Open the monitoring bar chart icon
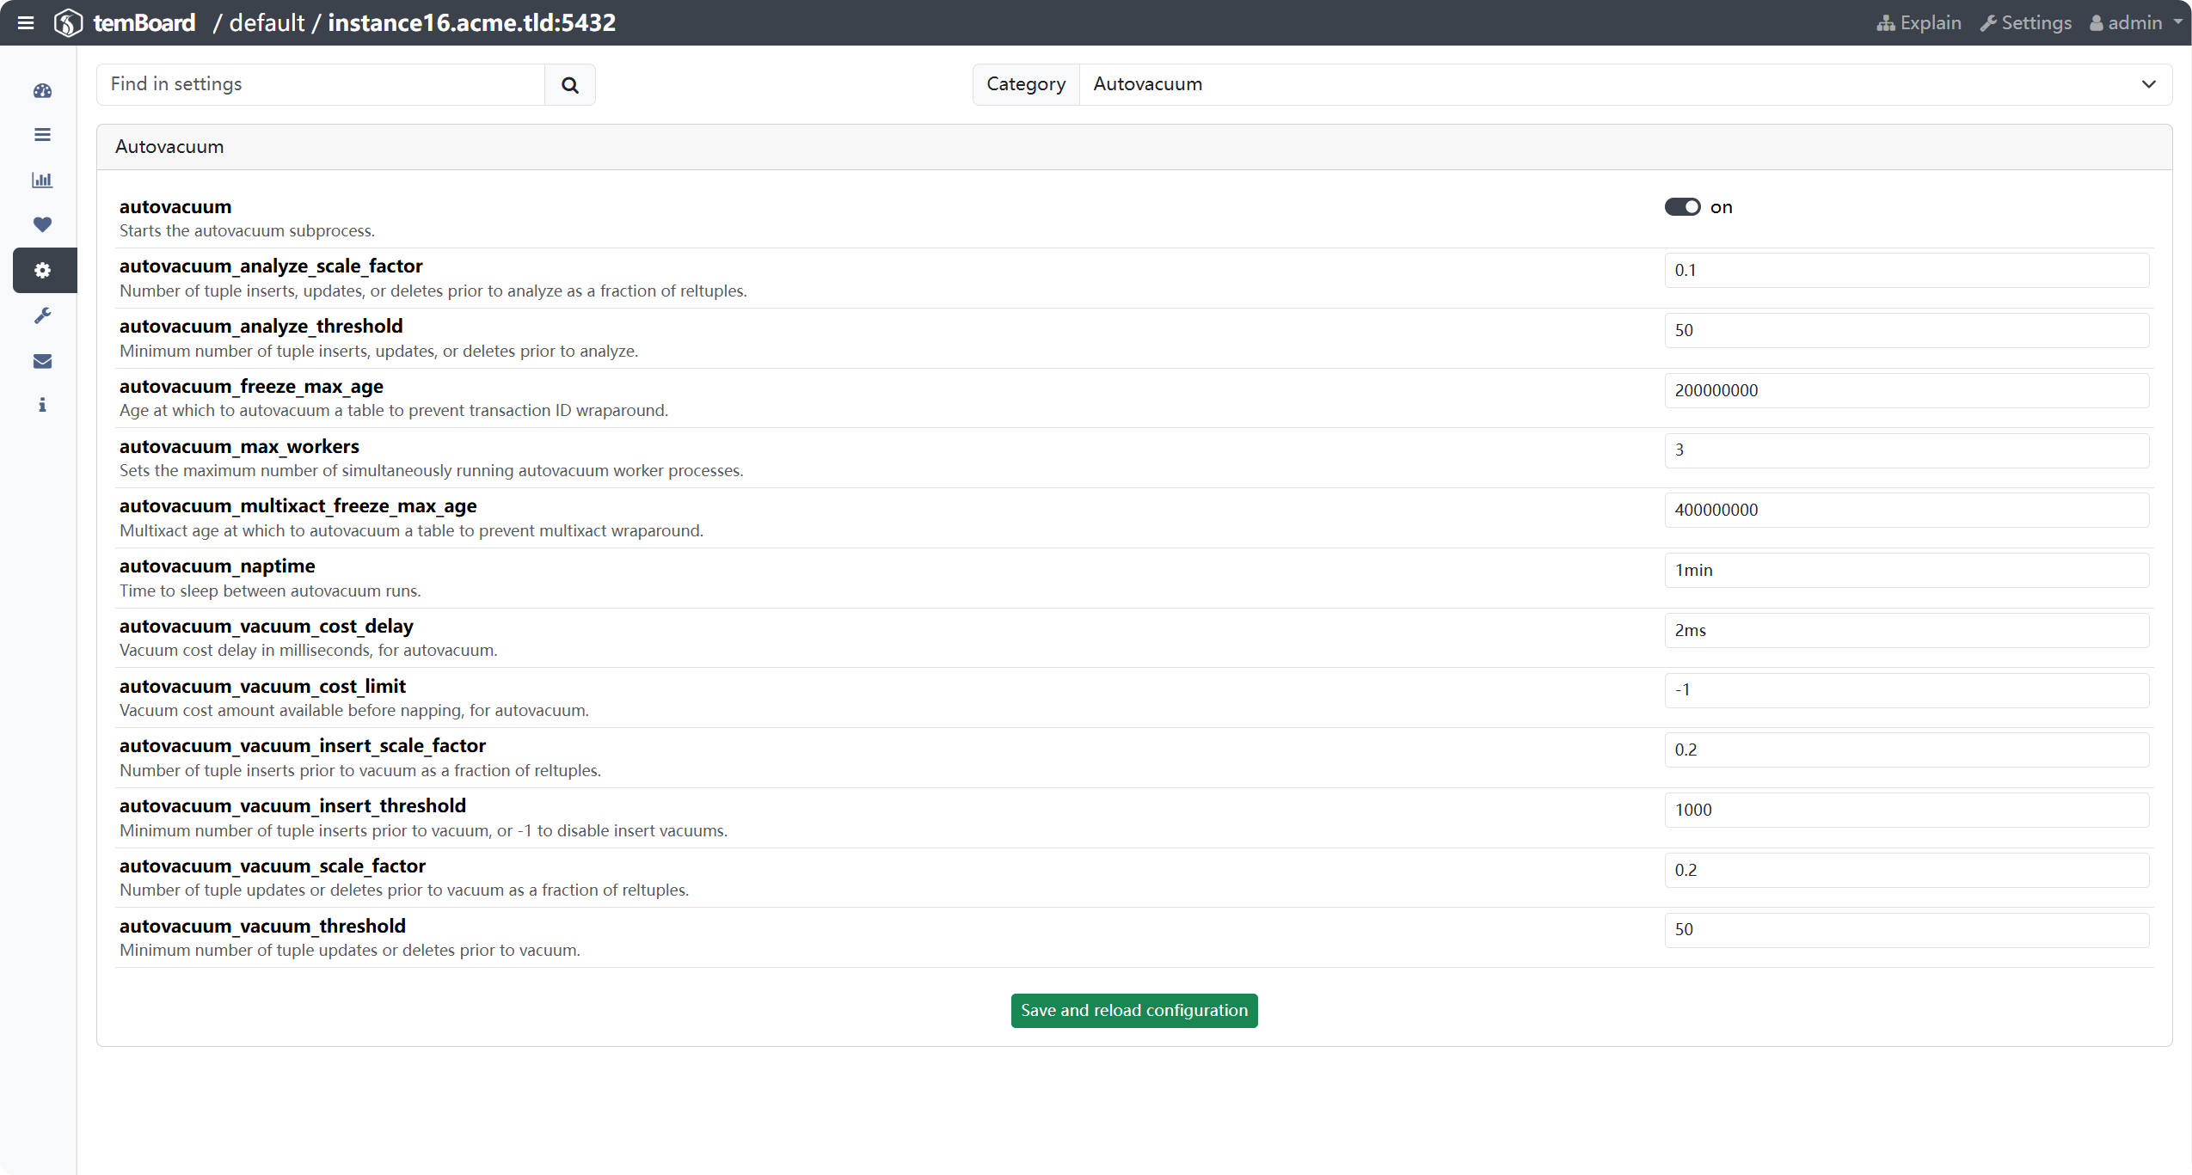Viewport: 2192px width, 1175px height. (42, 181)
